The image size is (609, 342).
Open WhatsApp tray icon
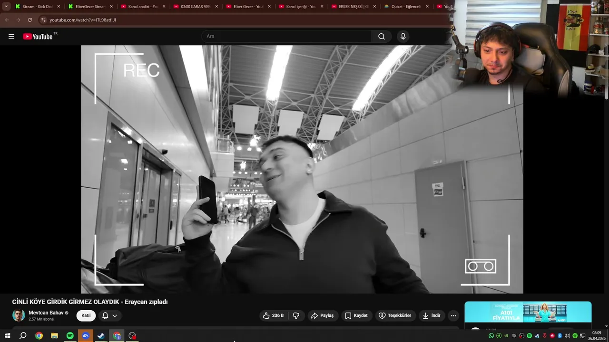[491, 336]
